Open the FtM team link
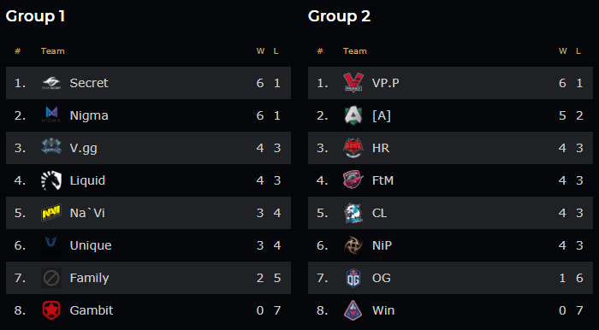Screen dimensions: 599x330 (x=383, y=180)
